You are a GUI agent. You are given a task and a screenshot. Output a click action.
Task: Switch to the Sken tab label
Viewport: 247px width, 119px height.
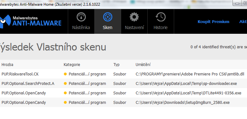(108, 27)
